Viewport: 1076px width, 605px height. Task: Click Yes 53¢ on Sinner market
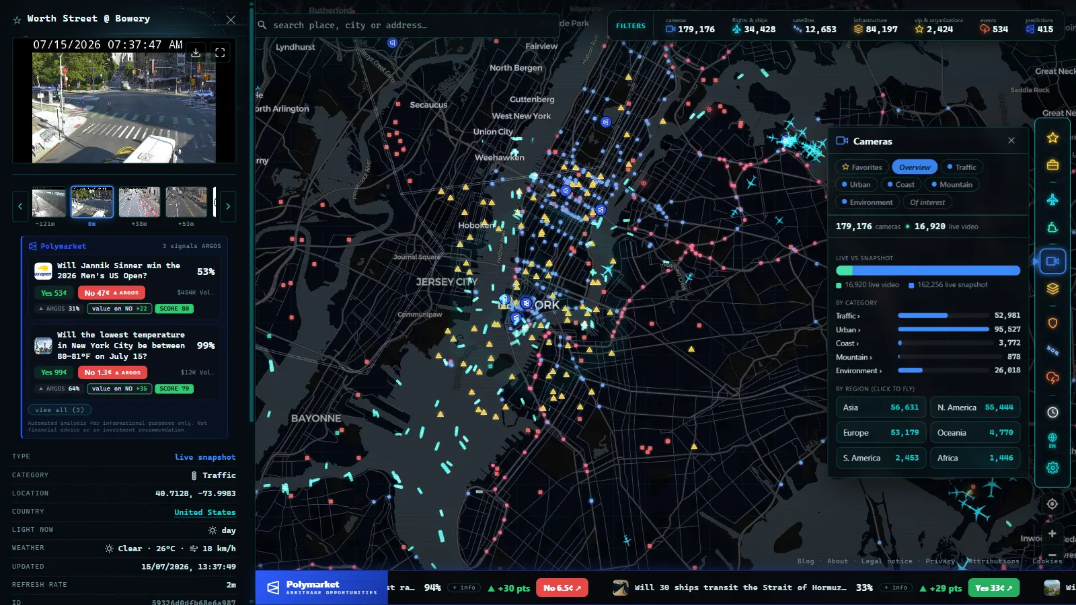tap(54, 293)
